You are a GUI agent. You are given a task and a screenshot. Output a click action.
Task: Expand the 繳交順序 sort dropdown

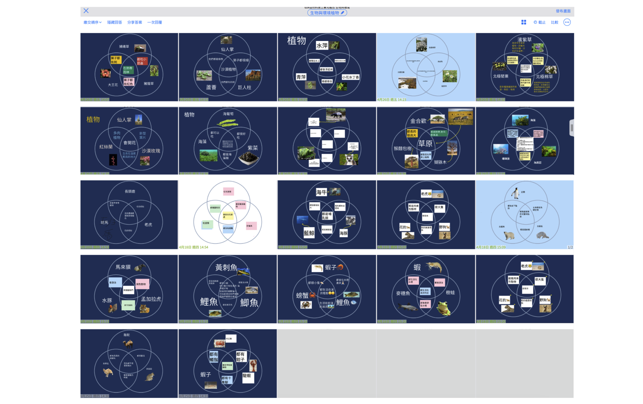tap(92, 22)
